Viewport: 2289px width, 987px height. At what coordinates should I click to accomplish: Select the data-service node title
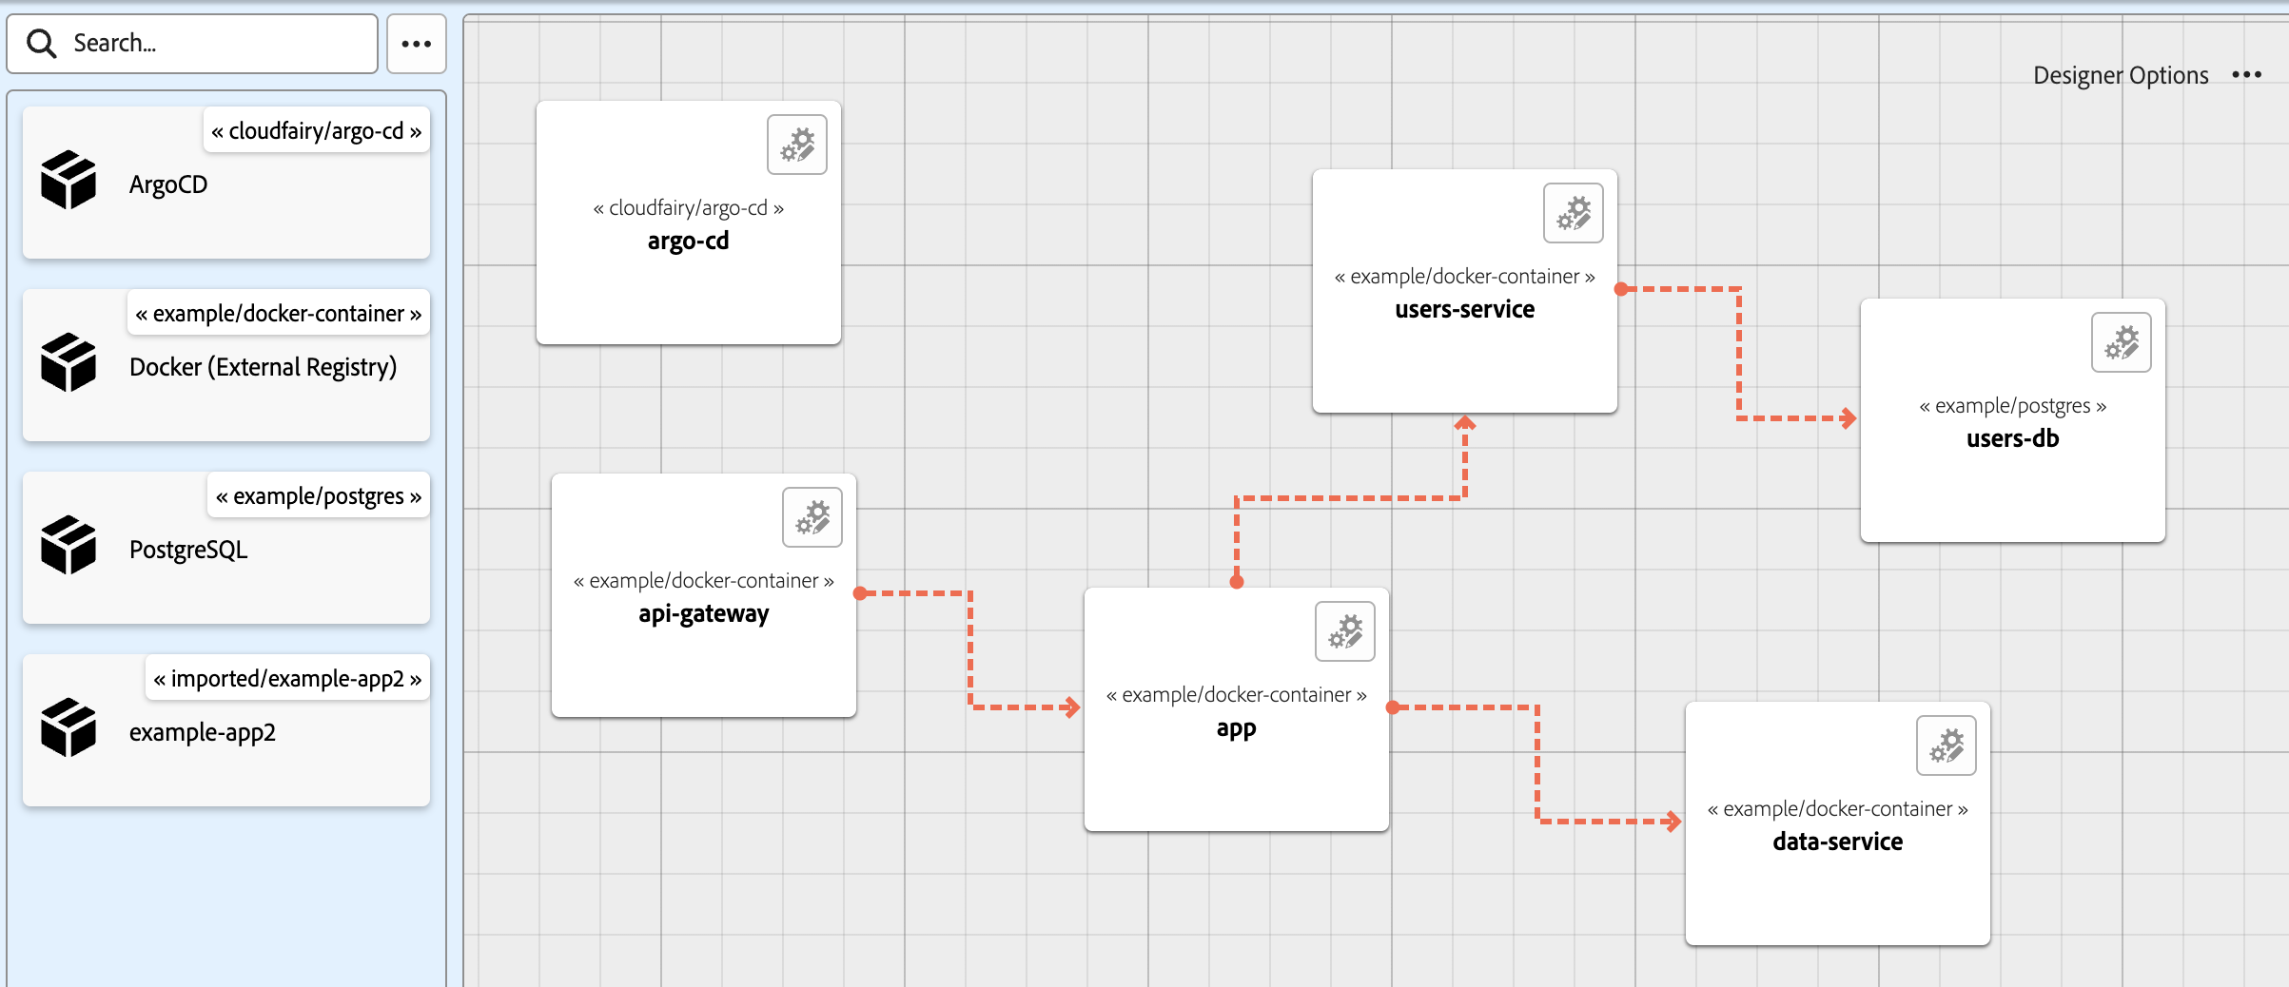point(1838,842)
